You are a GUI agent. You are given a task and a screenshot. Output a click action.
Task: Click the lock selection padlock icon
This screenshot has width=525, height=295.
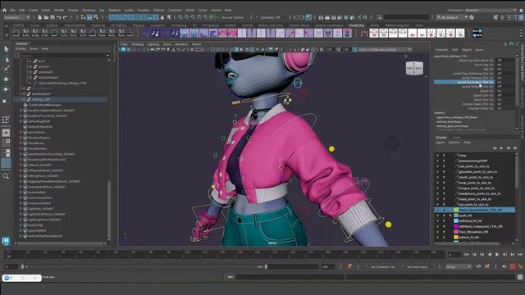tap(162, 17)
